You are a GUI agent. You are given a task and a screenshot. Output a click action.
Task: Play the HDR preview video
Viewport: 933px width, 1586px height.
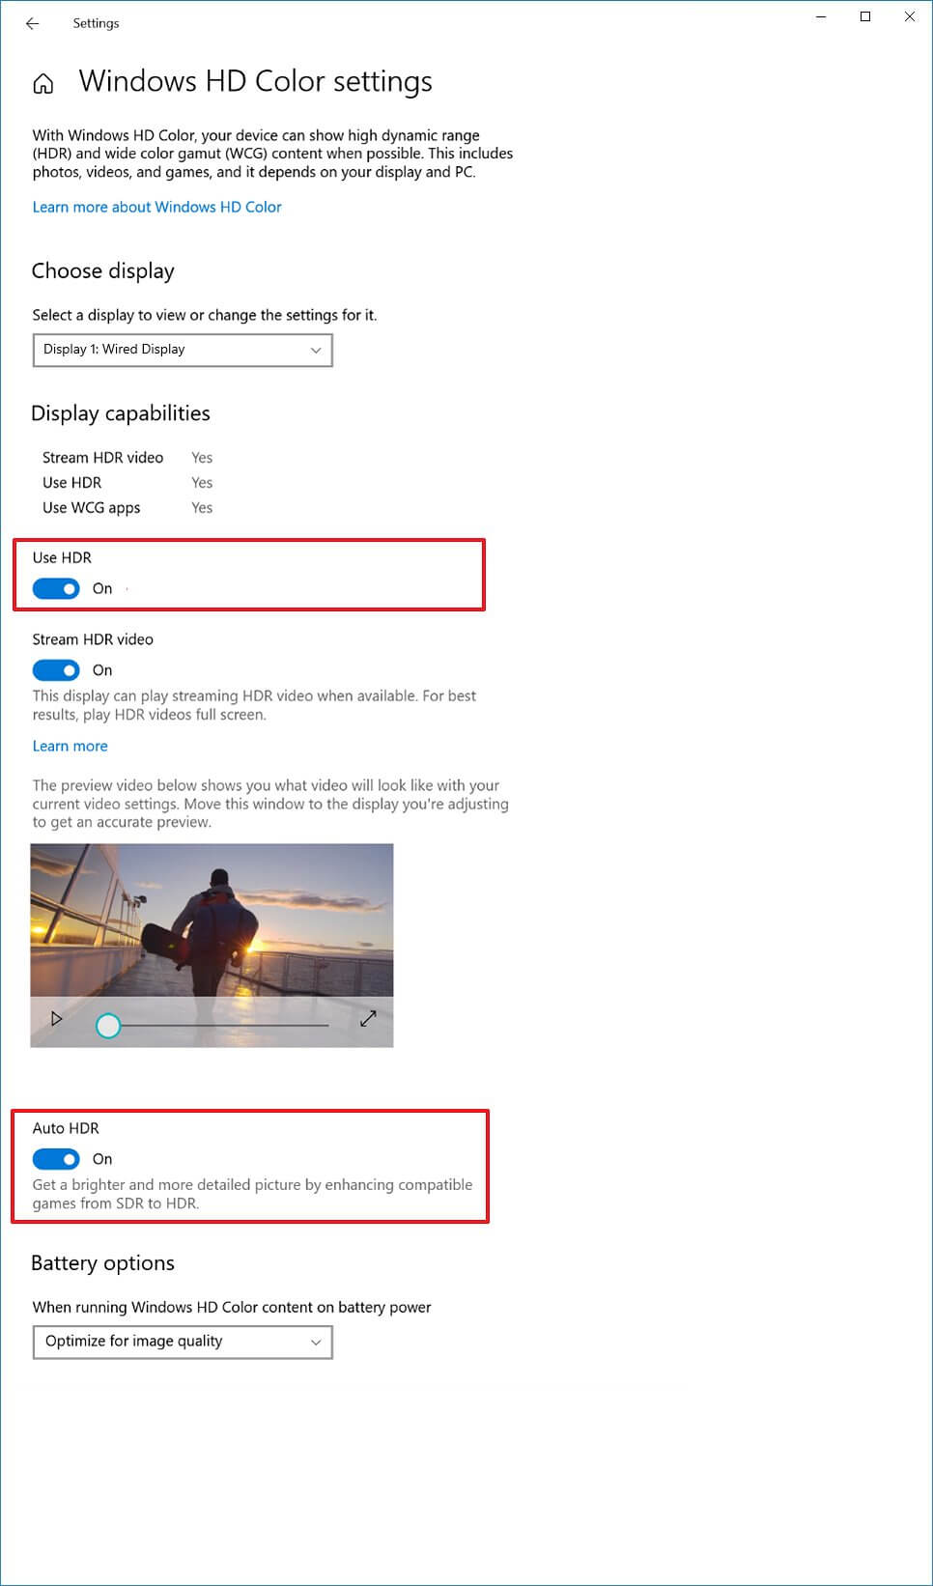point(56,1019)
